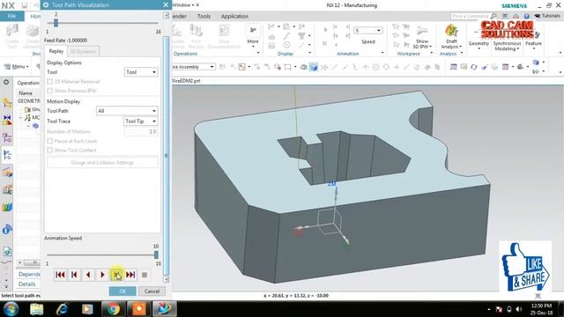
Task: Open the Application ribbon tab
Action: point(234,16)
